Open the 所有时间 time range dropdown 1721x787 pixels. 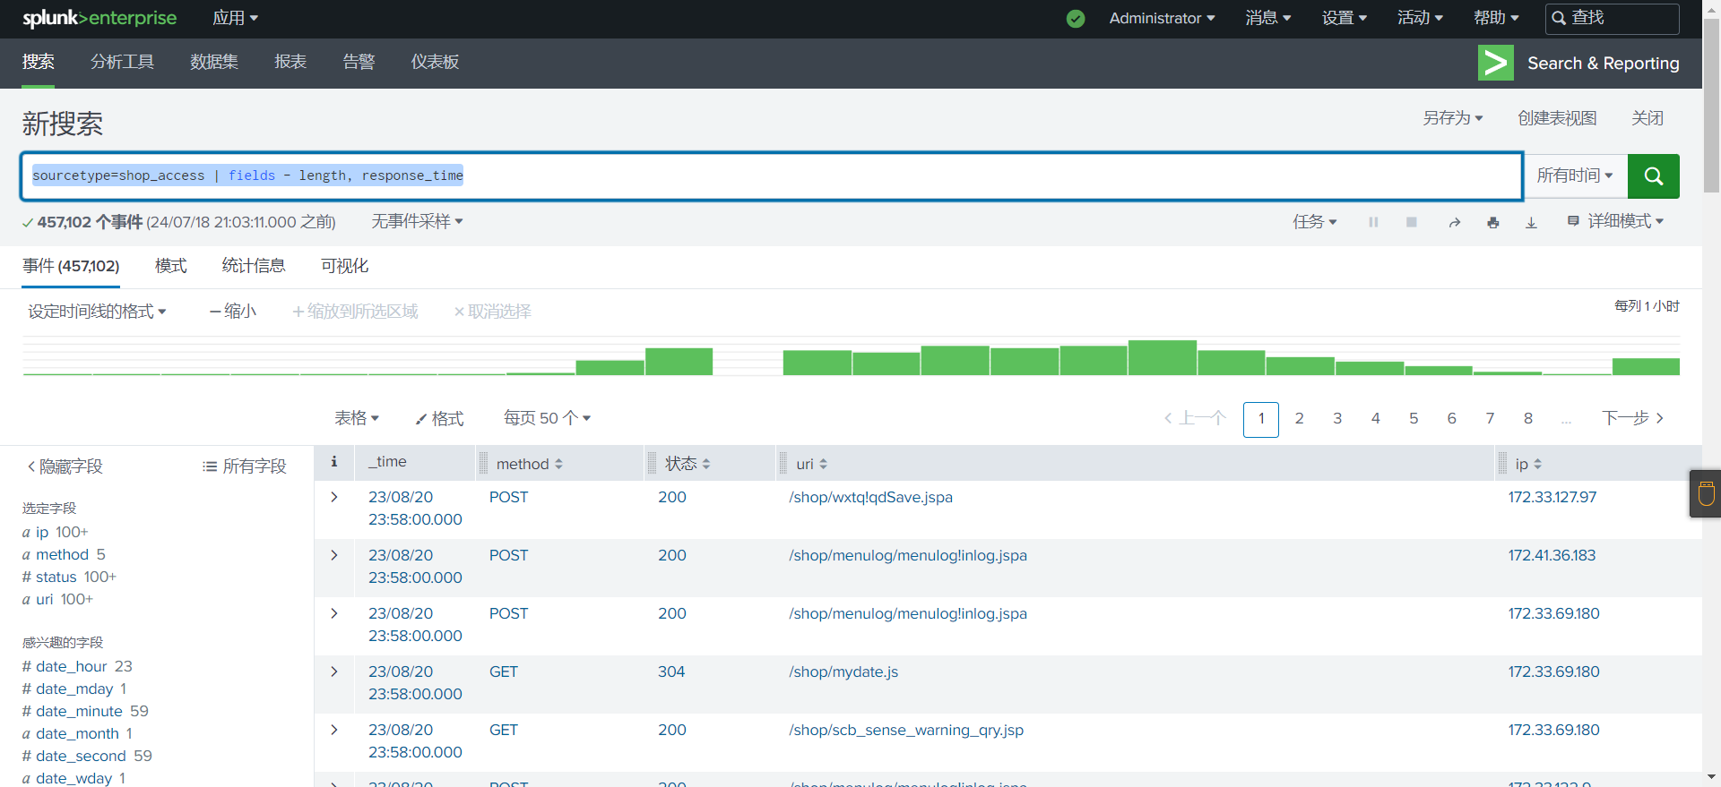[x=1574, y=175]
